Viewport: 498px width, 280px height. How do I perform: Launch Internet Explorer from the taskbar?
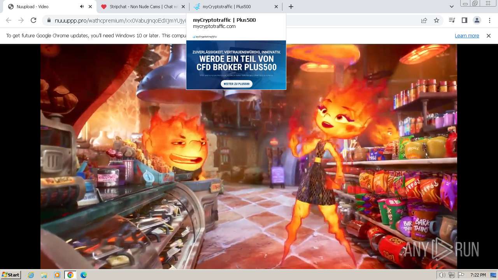click(x=31, y=275)
